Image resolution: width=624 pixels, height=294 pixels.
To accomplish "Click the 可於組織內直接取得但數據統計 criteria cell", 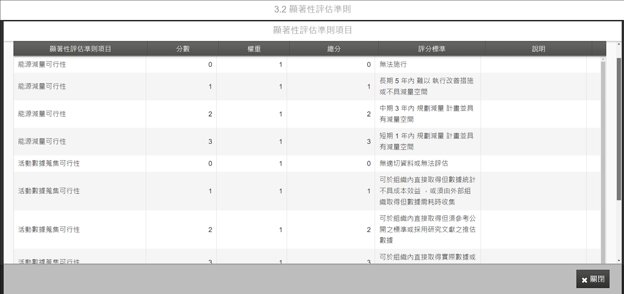I will (427, 191).
